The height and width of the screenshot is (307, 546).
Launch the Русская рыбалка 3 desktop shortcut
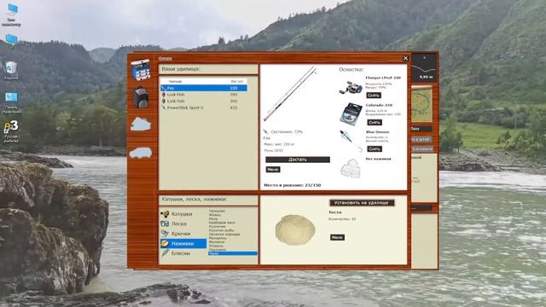11,131
